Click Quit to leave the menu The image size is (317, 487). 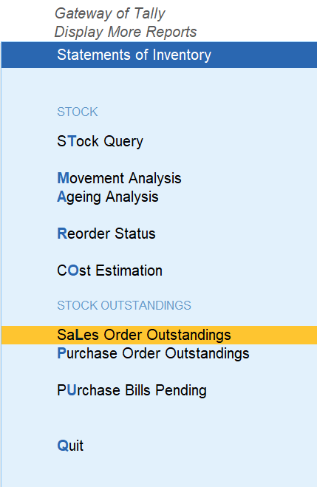[x=70, y=446]
